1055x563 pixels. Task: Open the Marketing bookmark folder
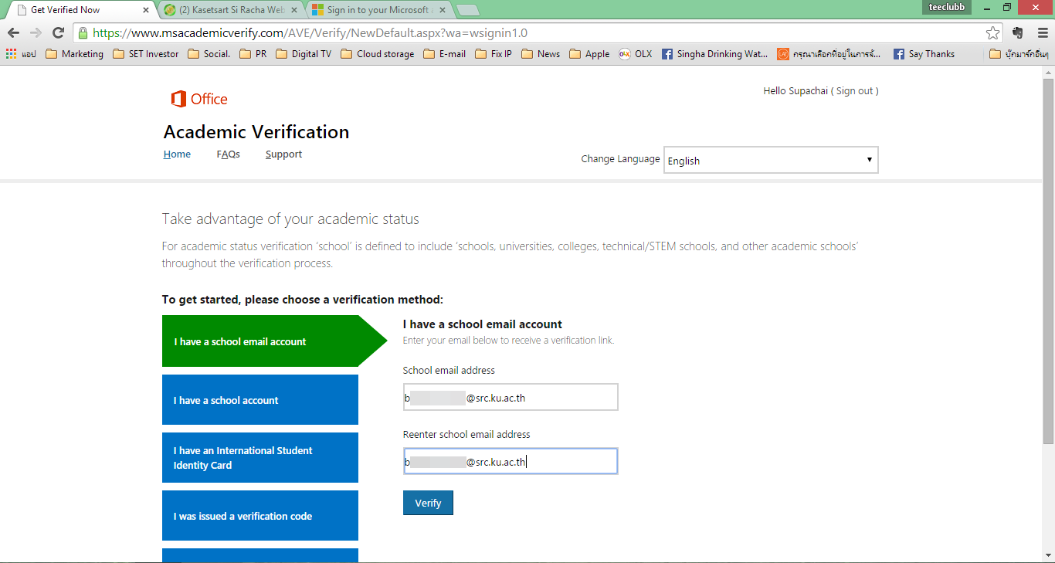point(74,54)
